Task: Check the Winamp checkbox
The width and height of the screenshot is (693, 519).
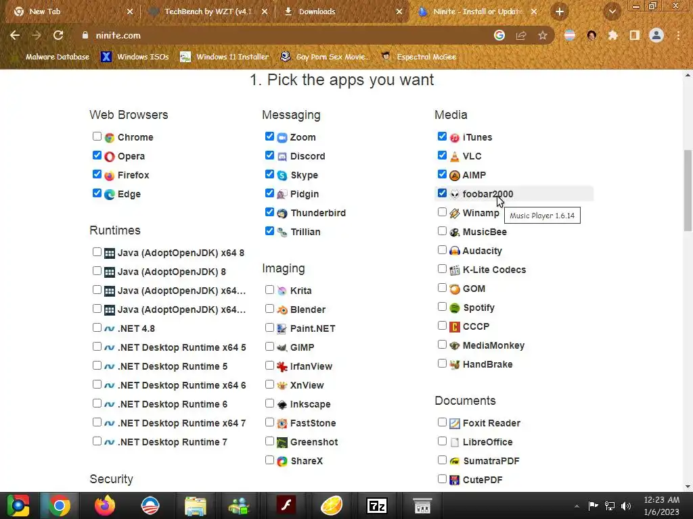Action: tap(442, 212)
